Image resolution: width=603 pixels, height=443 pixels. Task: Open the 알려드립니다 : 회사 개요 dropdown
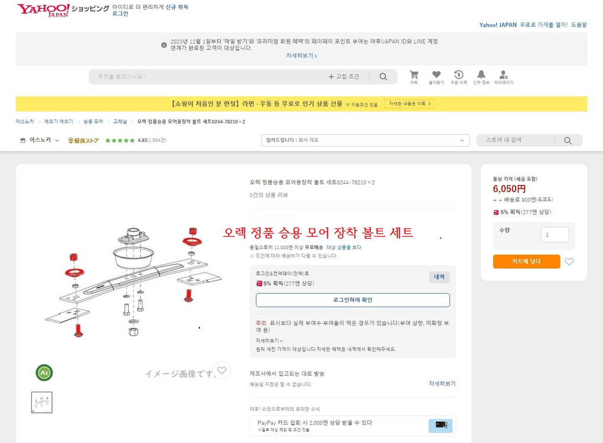tap(365, 140)
